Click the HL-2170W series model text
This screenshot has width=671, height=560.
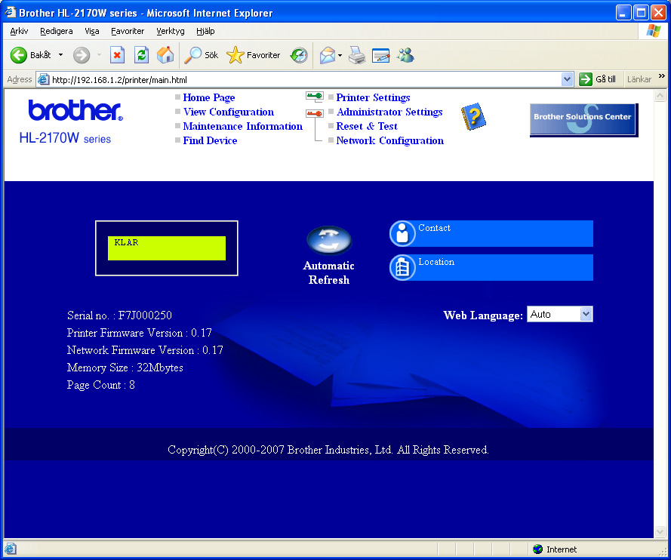(x=65, y=138)
